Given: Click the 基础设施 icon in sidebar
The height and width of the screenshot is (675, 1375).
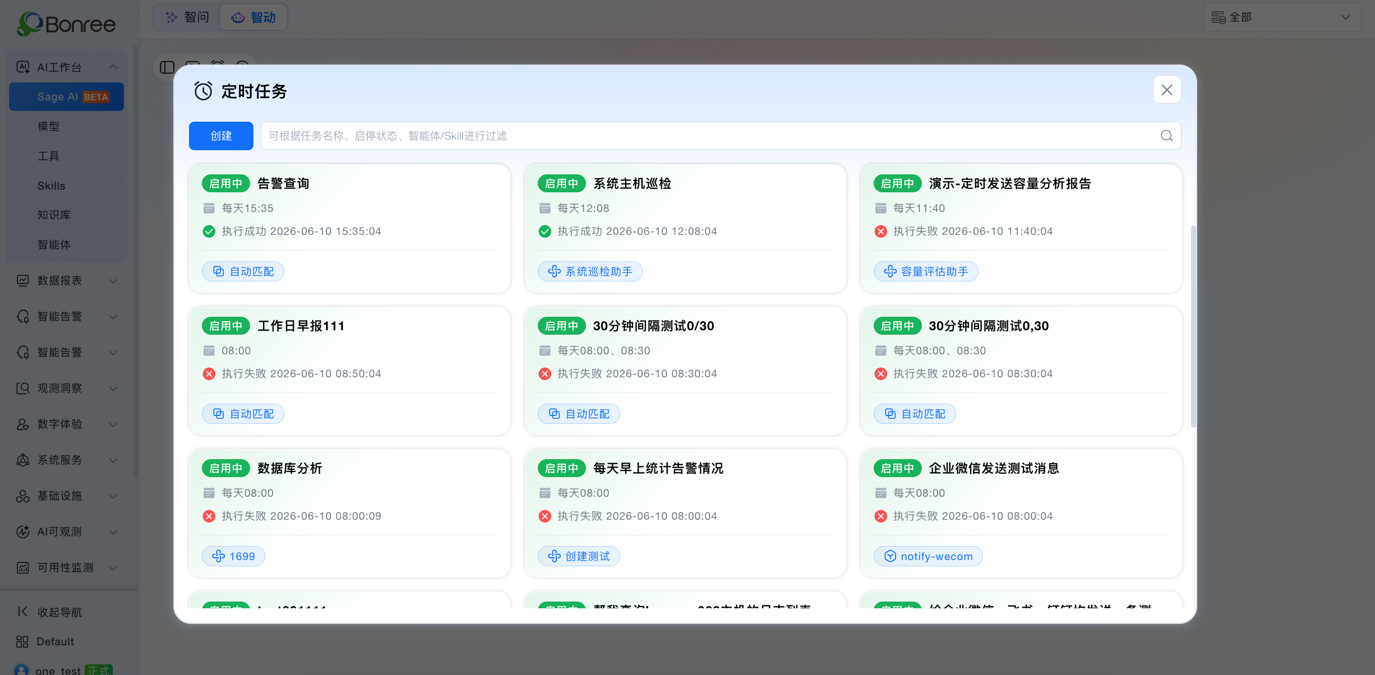Looking at the screenshot, I should coord(23,496).
